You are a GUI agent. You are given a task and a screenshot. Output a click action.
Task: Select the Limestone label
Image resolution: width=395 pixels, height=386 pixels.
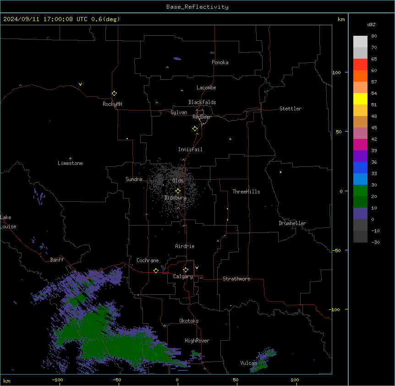70,163
